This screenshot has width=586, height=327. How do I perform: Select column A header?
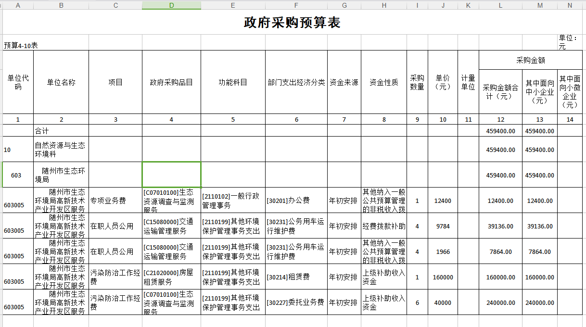(x=18, y=5)
